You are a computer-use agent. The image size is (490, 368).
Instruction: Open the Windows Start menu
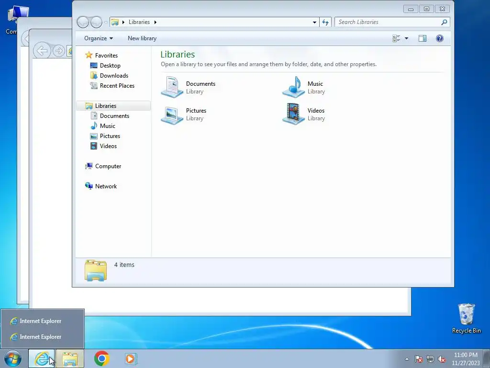tap(13, 358)
